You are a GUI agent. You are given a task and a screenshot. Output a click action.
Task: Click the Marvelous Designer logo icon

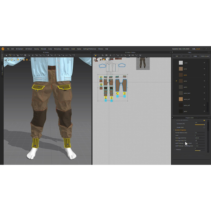[x=3, y=49]
